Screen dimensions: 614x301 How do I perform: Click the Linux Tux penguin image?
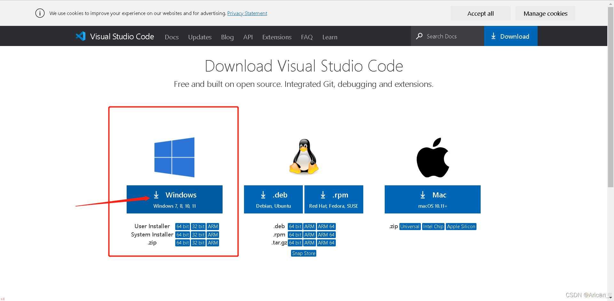(304, 157)
